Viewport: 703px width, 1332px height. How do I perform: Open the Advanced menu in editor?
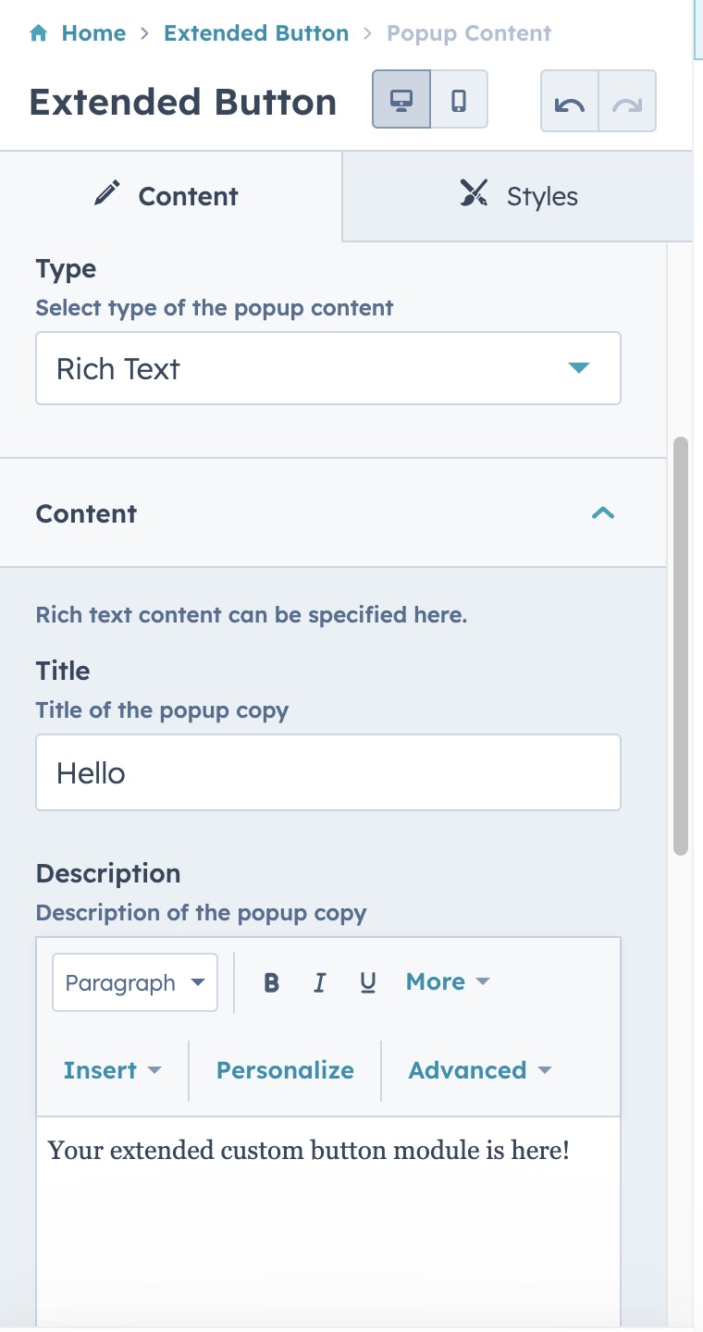tap(480, 1070)
